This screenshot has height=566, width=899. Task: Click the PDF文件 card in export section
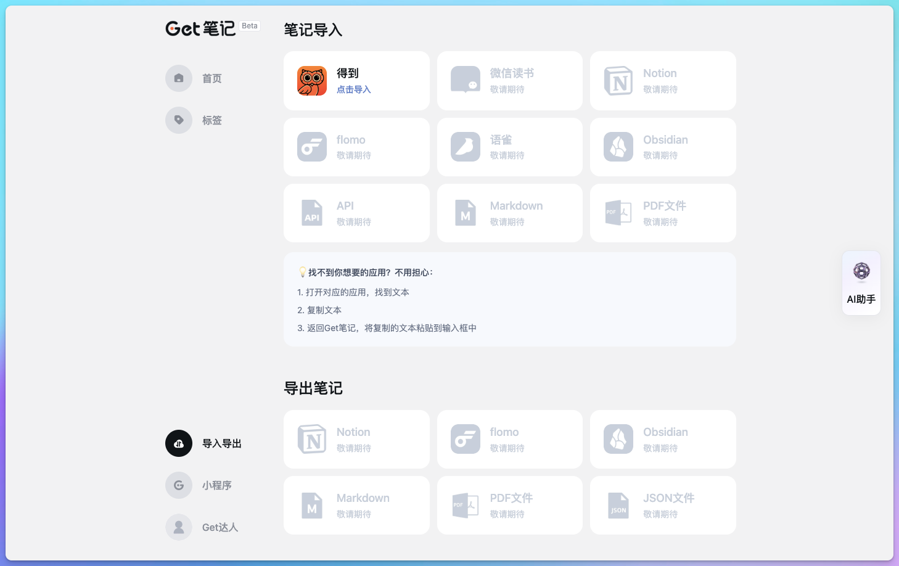[x=510, y=505]
